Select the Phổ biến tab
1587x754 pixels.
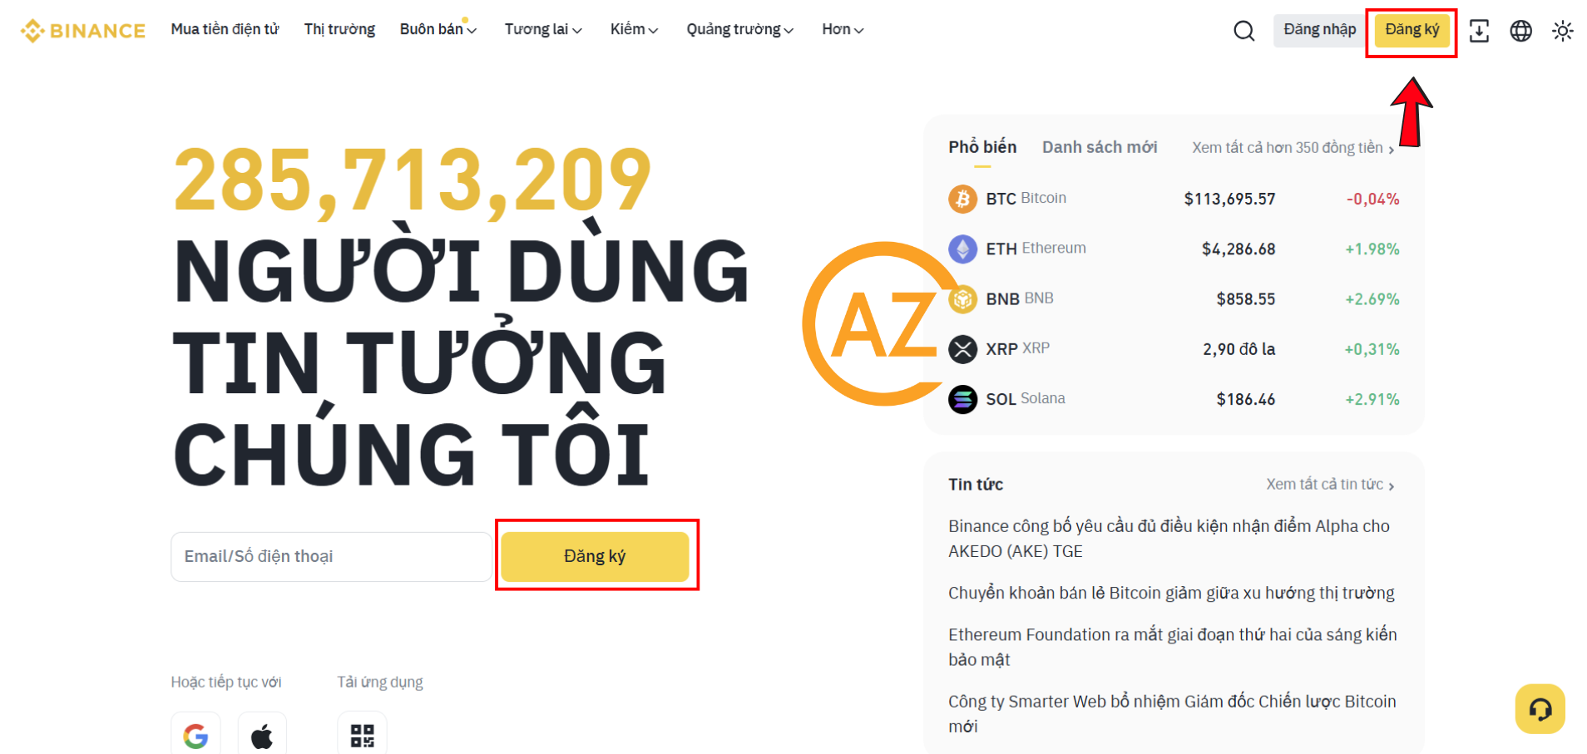coord(982,147)
